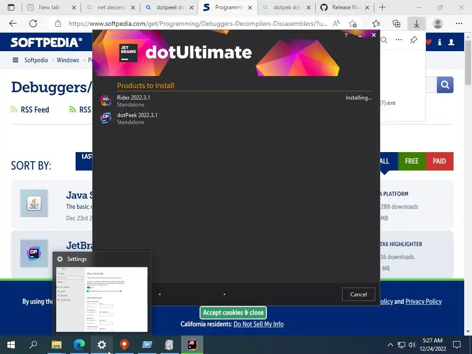Open File Explorer from taskbar
This screenshot has width=472, height=354.
click(x=56, y=345)
